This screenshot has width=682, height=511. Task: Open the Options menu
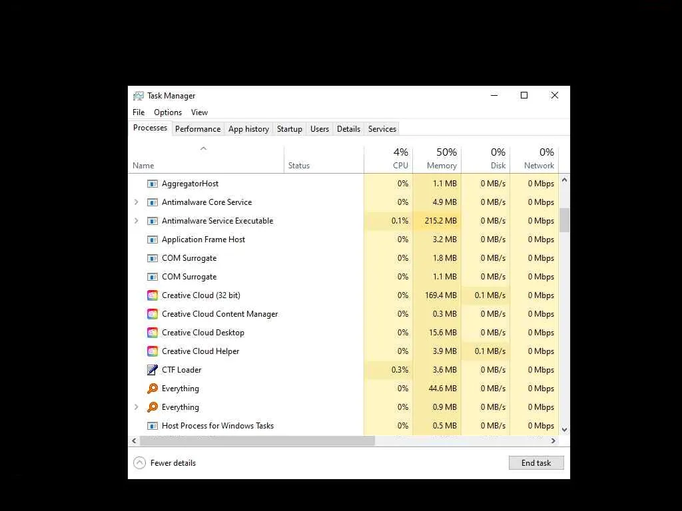[168, 112]
